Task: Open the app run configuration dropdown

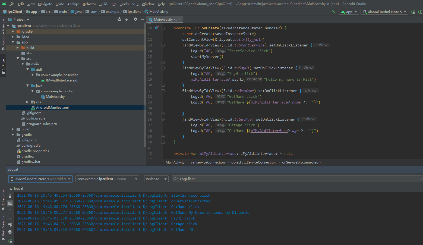Action: pos(349,12)
